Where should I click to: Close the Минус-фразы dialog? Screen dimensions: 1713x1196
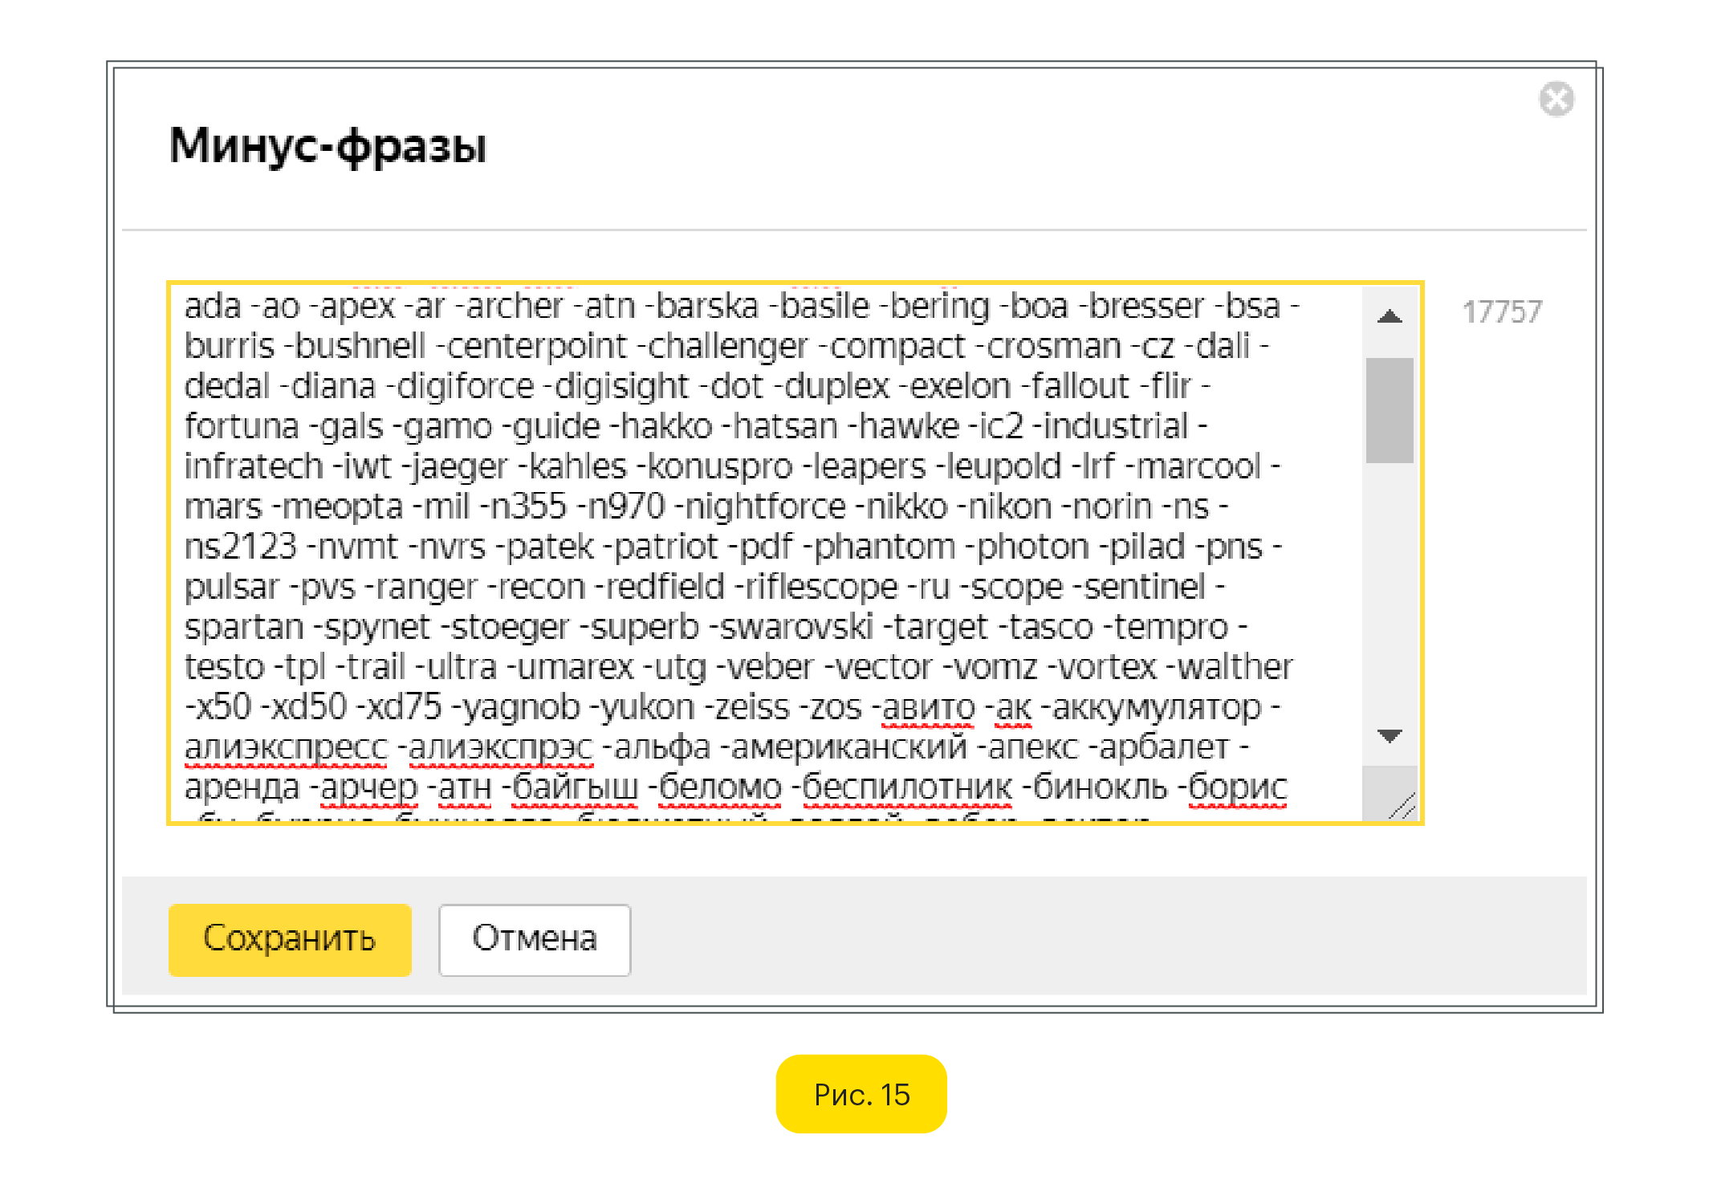click(1556, 100)
